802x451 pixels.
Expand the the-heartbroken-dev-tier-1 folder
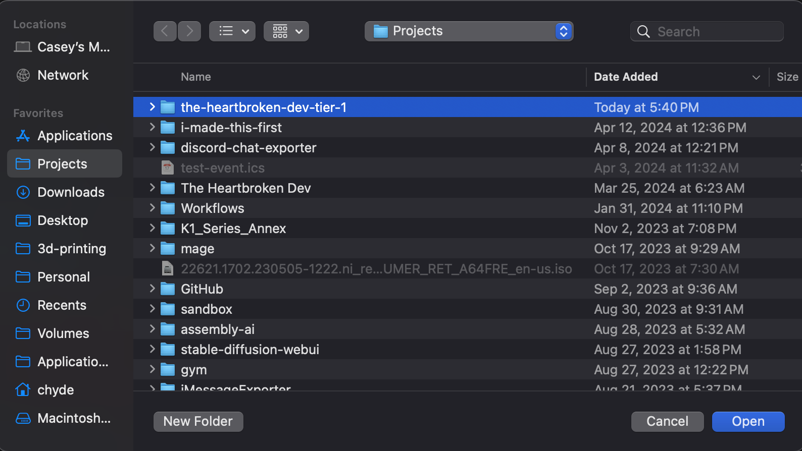152,107
